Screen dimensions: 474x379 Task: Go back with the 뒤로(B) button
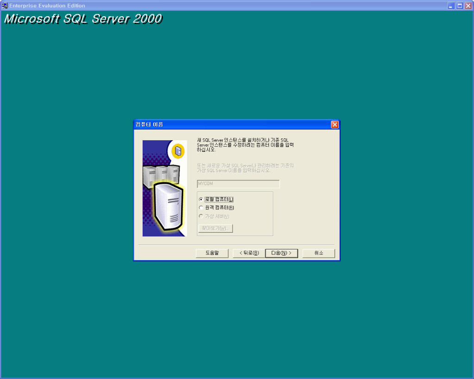tap(249, 253)
